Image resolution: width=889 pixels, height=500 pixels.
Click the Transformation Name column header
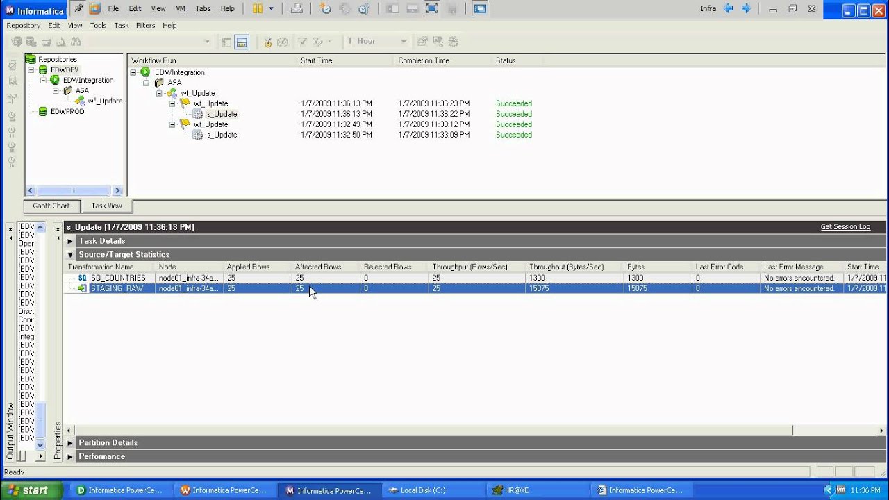click(110, 267)
